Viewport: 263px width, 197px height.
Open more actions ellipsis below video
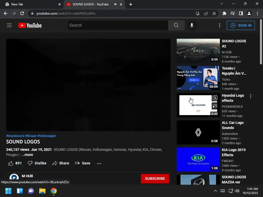click(99, 163)
